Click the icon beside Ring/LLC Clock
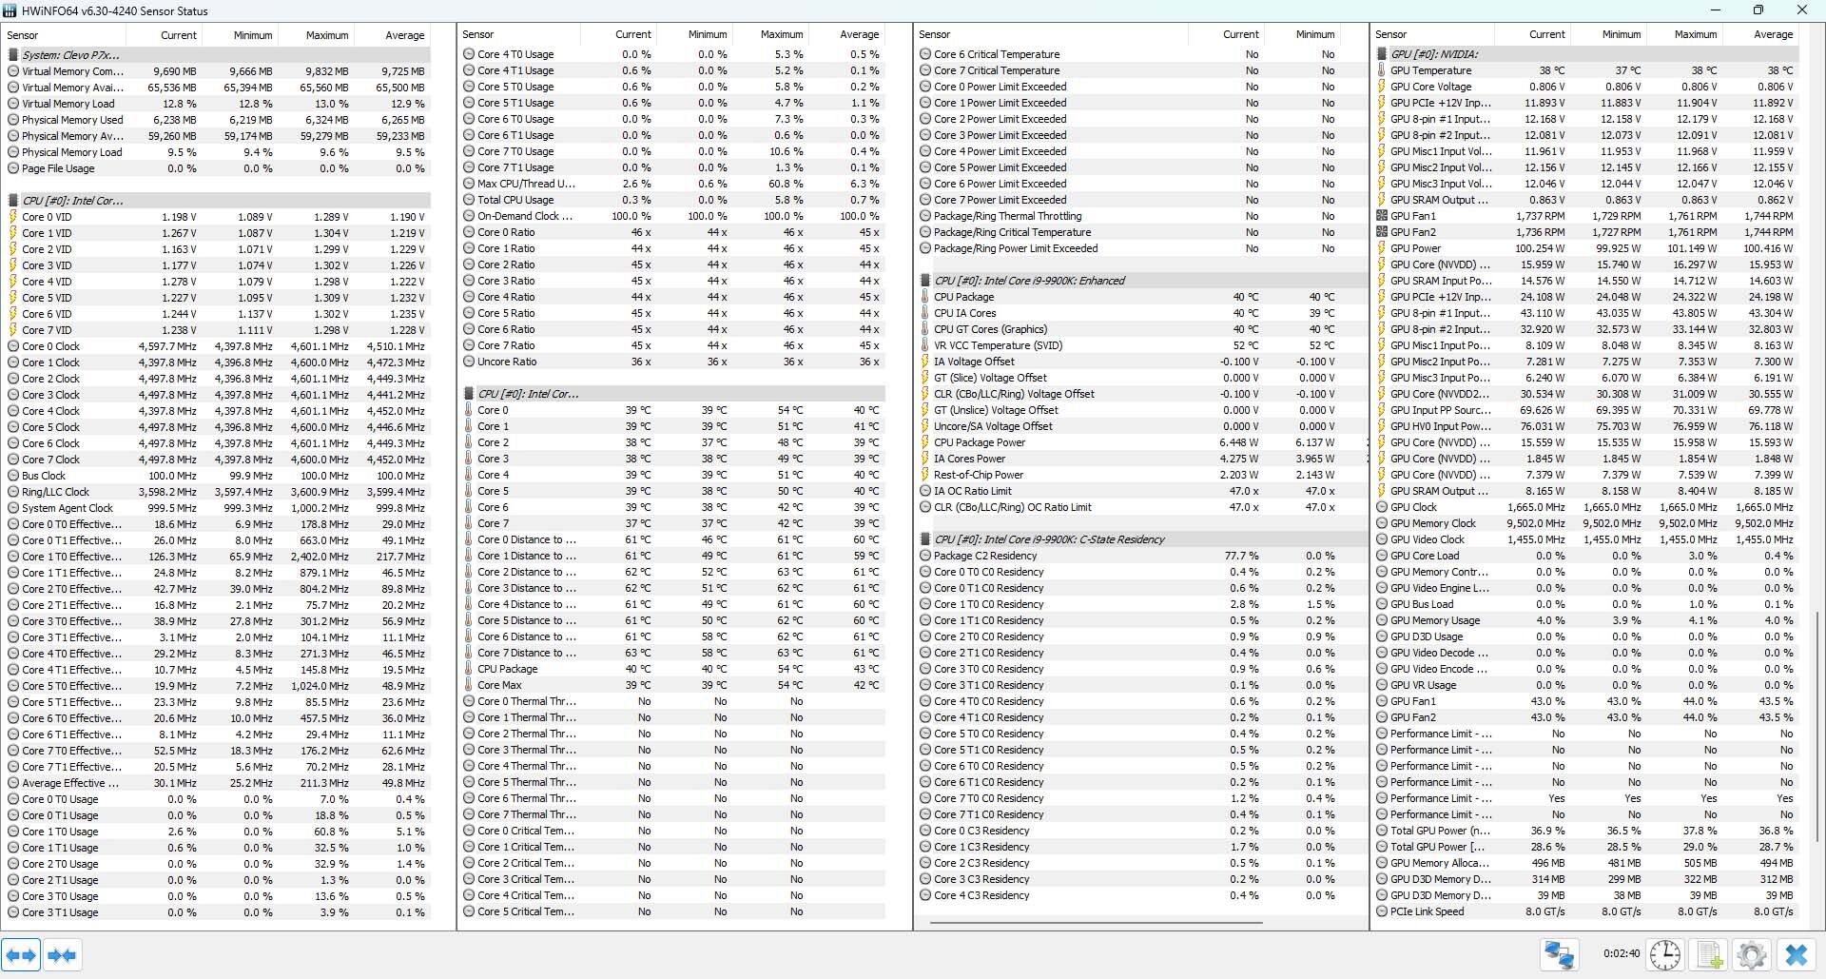 [13, 492]
